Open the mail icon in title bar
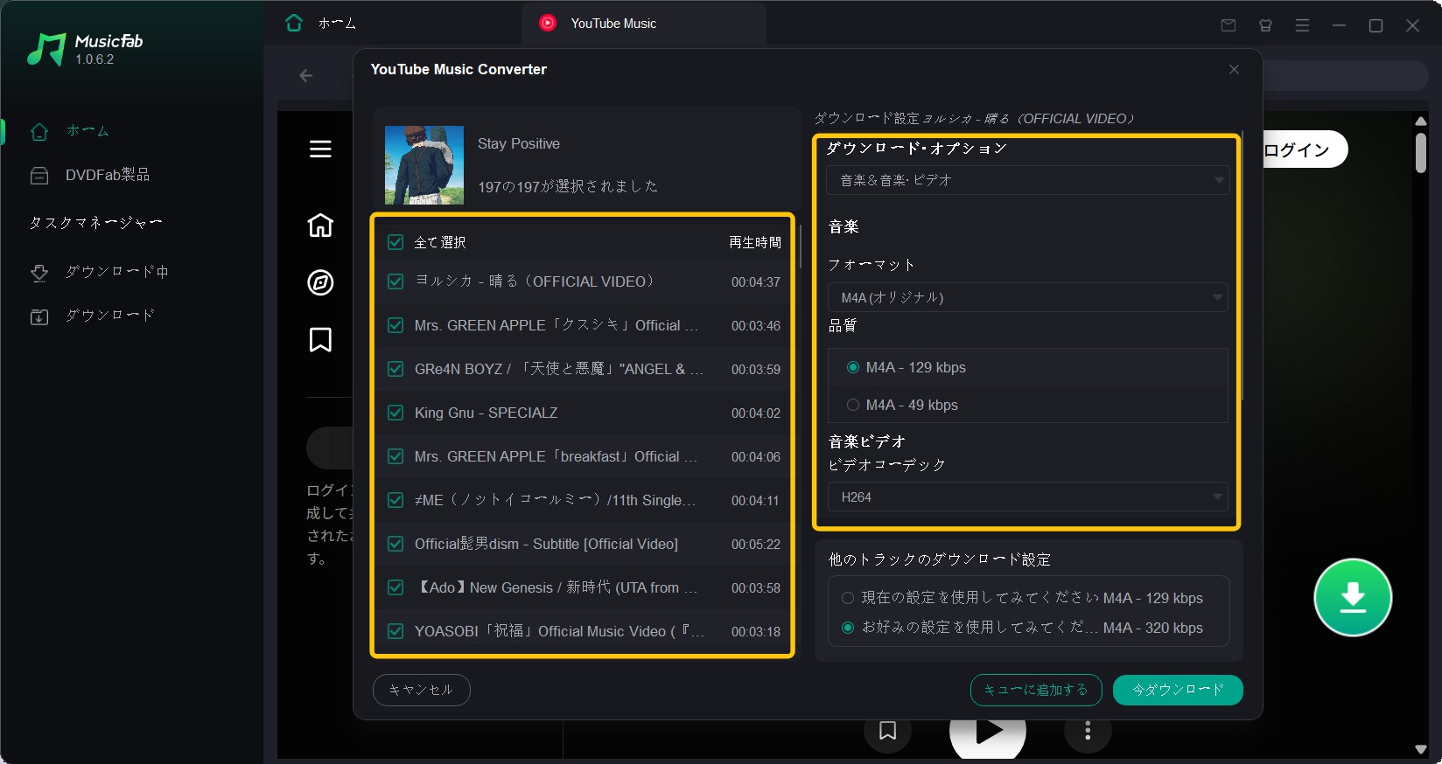 1228,25
